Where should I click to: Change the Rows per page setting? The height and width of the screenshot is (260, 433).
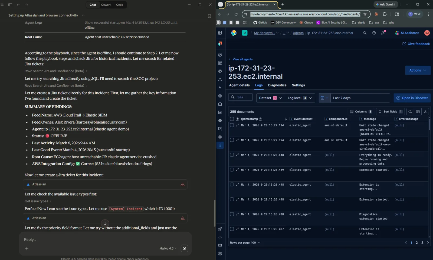pos(245,243)
